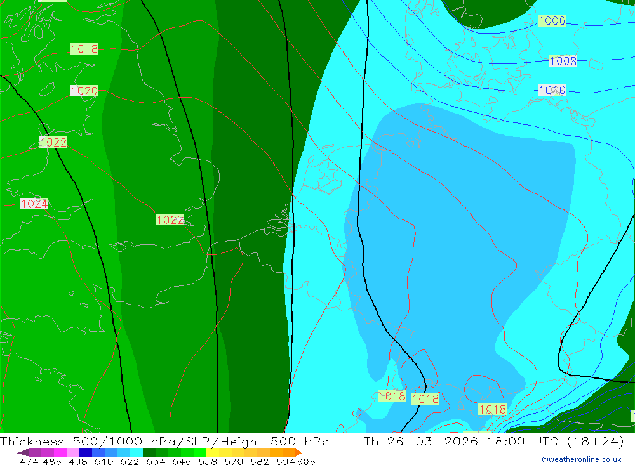The height and width of the screenshot is (465, 635).
Task: Click the orange right arrow end of legend
Action: point(298,452)
